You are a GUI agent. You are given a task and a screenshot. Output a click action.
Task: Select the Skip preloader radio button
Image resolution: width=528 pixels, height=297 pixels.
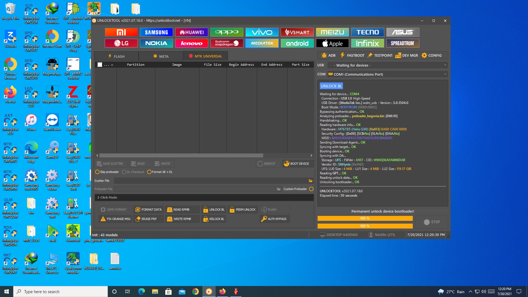coord(97,172)
